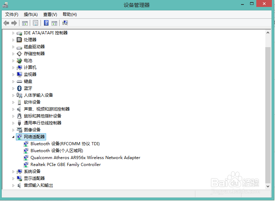
Task: Open the 操作(A) menu
Action: [x=31, y=15]
